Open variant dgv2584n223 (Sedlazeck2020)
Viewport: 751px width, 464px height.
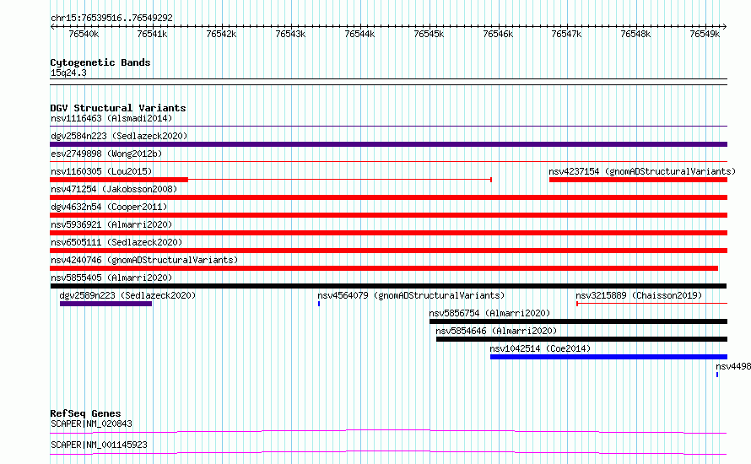(x=119, y=136)
